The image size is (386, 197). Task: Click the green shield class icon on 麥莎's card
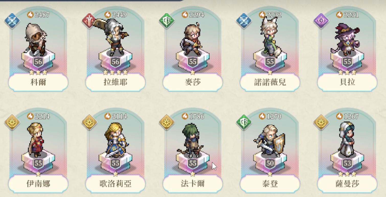click(166, 21)
